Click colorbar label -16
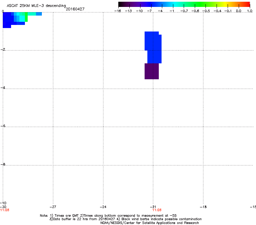256x225 pixels. (118, 11)
